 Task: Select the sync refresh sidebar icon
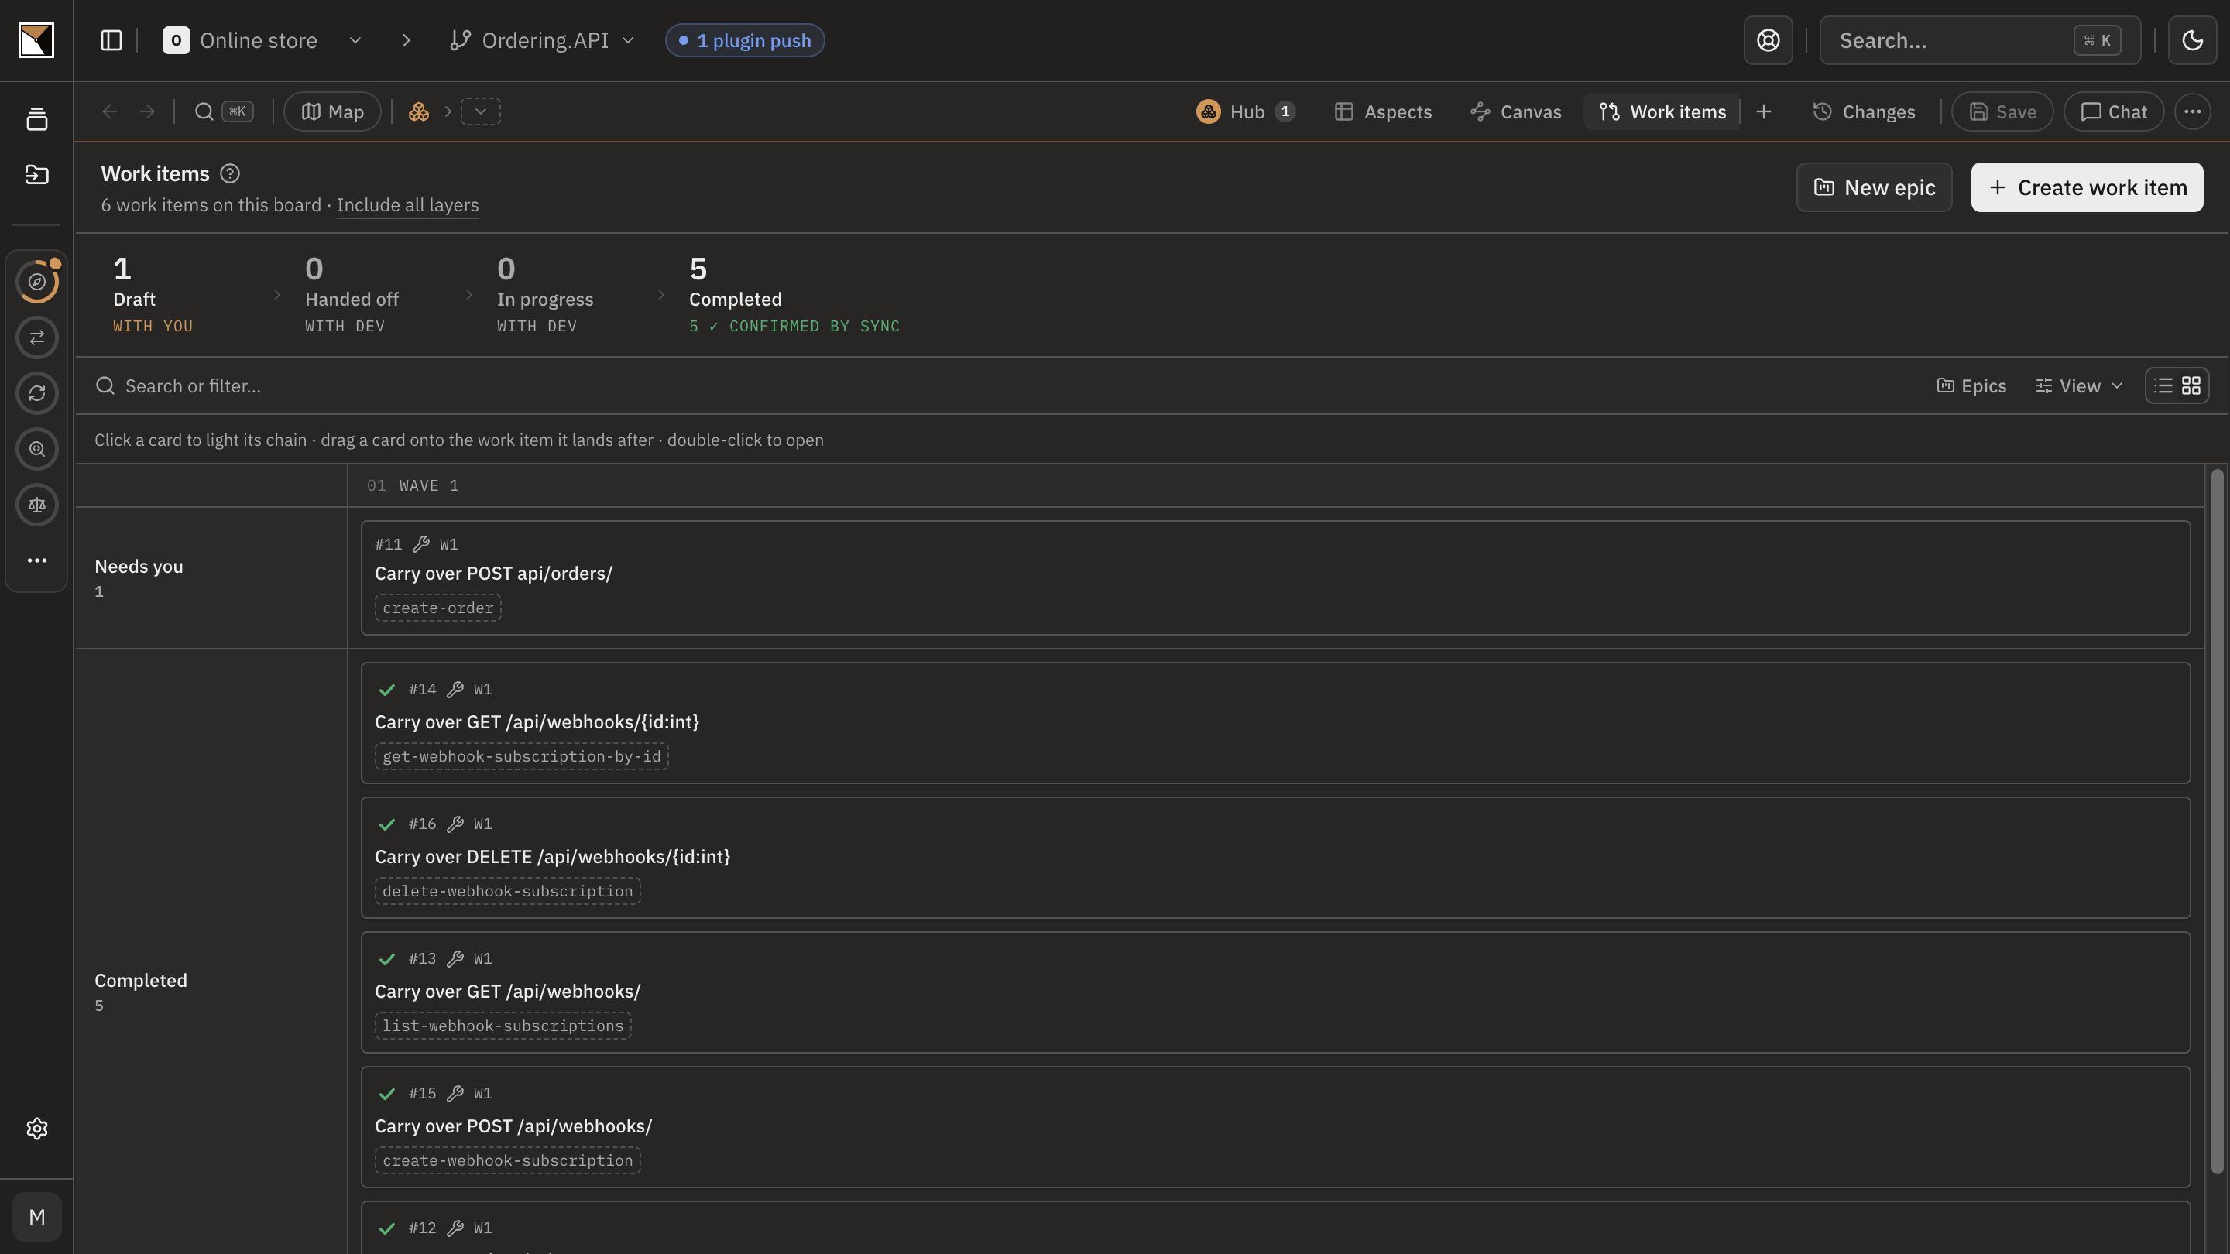37,393
